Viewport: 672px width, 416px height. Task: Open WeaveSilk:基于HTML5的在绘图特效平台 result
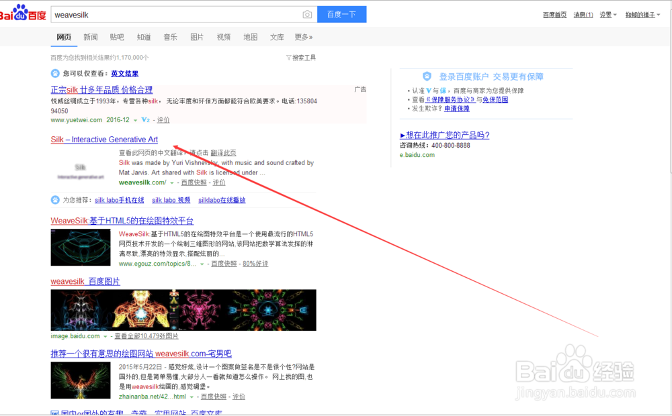[122, 221]
